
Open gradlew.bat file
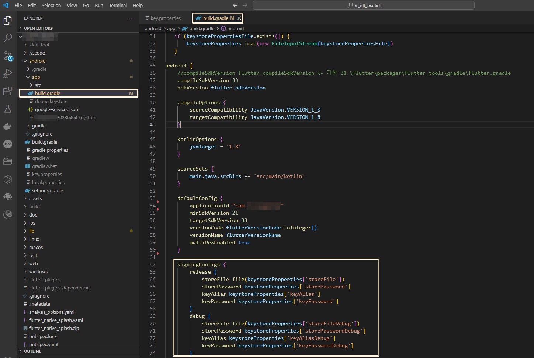coord(44,166)
